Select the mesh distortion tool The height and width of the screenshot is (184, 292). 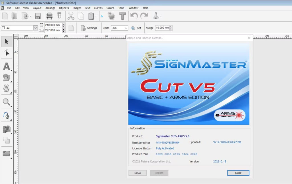coord(7,129)
